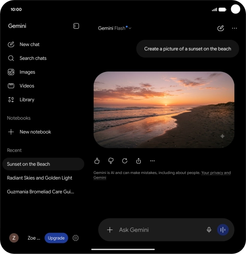Regenerate the response

click(x=125, y=161)
